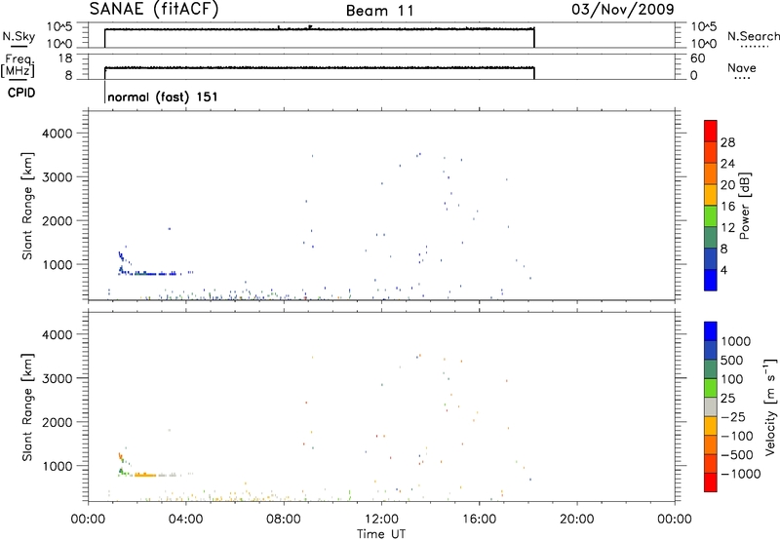Select Power bar segment between 20 and 24
The image size is (780, 540).
pos(711,174)
